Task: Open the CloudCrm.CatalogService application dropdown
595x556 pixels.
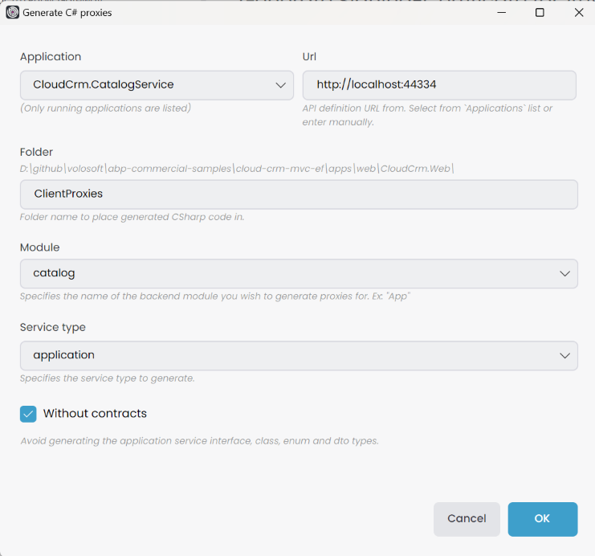Action: tap(145, 85)
